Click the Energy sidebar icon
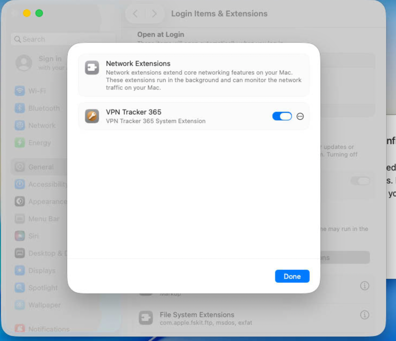 pos(20,143)
